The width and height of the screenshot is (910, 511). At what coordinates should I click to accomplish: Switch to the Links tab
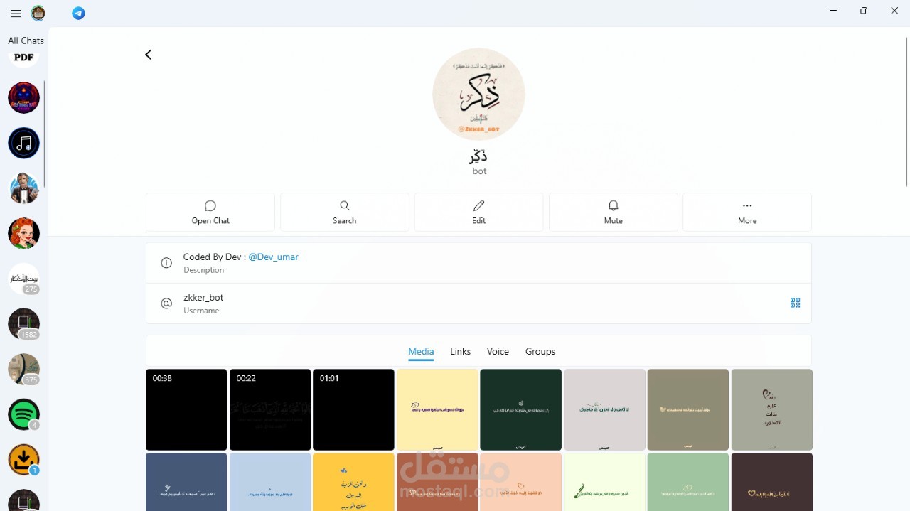[460, 351]
